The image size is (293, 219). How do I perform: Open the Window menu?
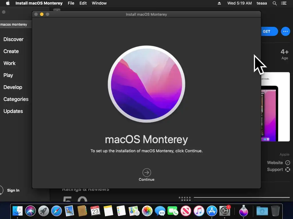pos(99,3)
